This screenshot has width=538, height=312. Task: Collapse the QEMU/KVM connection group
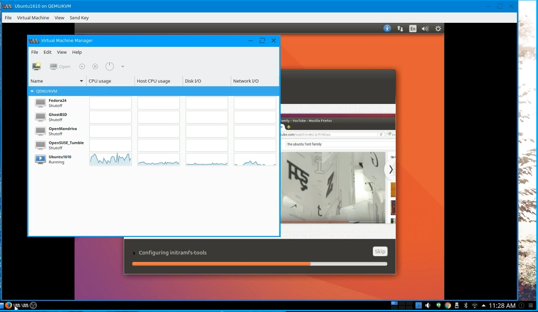coord(32,91)
